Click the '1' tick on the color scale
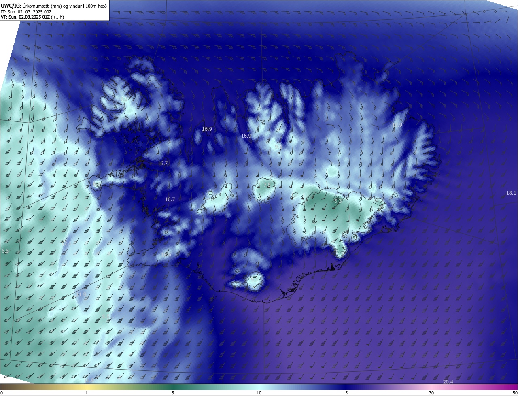 [x=87, y=393]
